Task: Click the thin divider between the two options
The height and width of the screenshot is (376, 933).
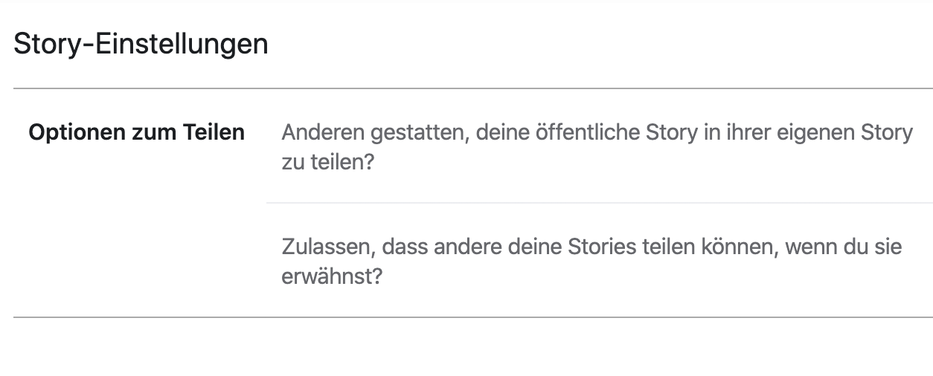Action: (599, 203)
